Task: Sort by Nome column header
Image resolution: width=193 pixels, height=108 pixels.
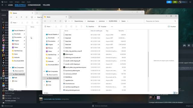Action: 66,31
